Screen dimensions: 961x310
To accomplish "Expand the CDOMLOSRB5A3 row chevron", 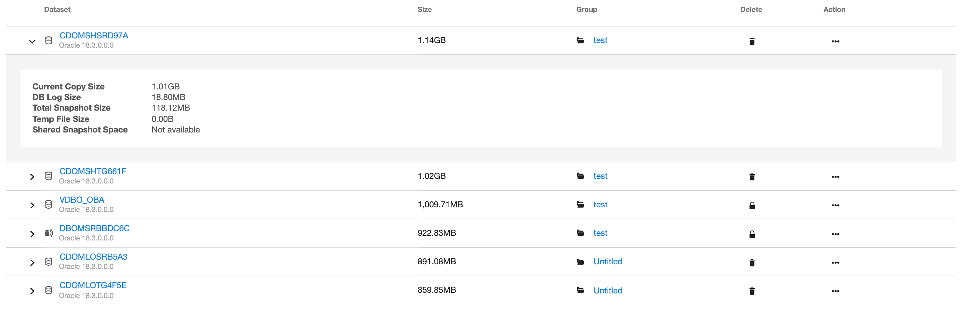I will click(32, 263).
